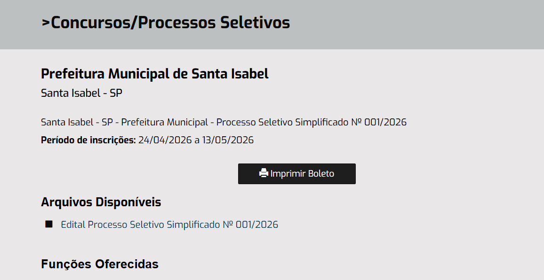Click the Processo Seletivo Simplificado Nº 001/2026 description
The width and height of the screenshot is (544, 280).
point(311,122)
